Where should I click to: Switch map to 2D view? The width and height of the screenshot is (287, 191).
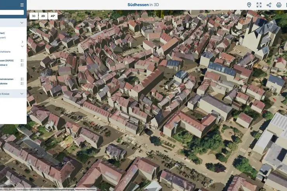(x=43, y=16)
